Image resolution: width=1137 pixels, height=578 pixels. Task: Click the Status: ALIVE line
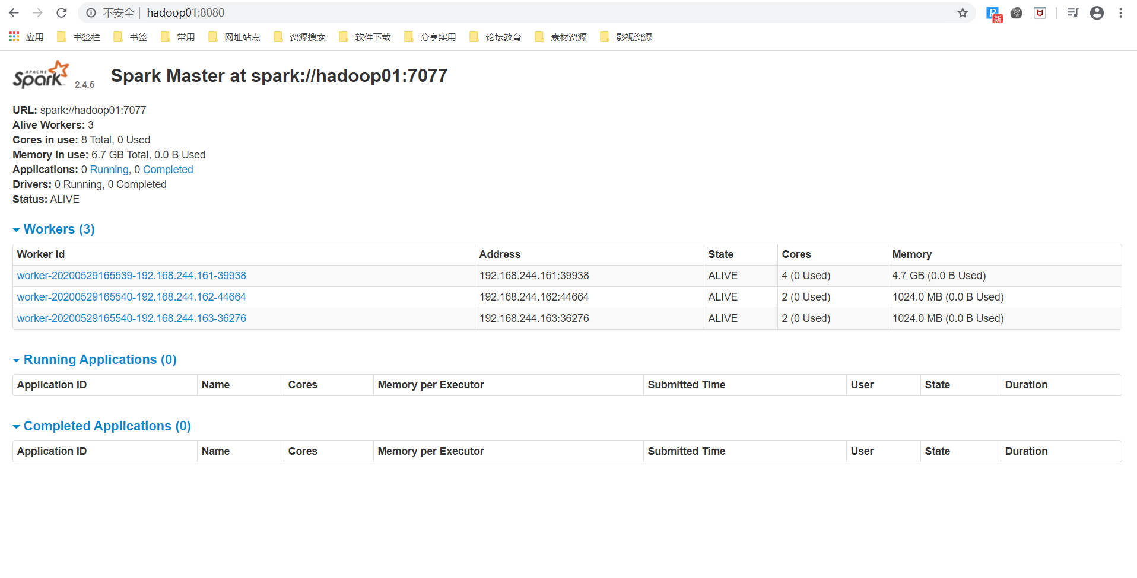pos(46,199)
